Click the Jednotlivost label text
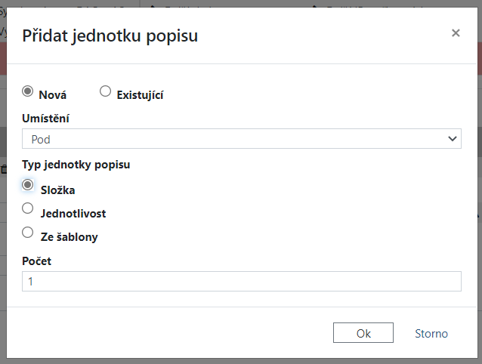This screenshot has height=364, width=482. pyautogui.click(x=73, y=214)
